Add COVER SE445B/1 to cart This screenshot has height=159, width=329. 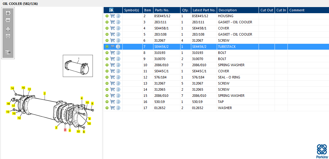coord(113,28)
